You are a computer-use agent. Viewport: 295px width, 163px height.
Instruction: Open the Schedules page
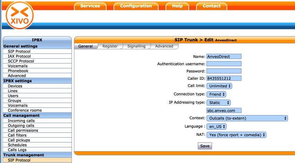(x=37, y=145)
